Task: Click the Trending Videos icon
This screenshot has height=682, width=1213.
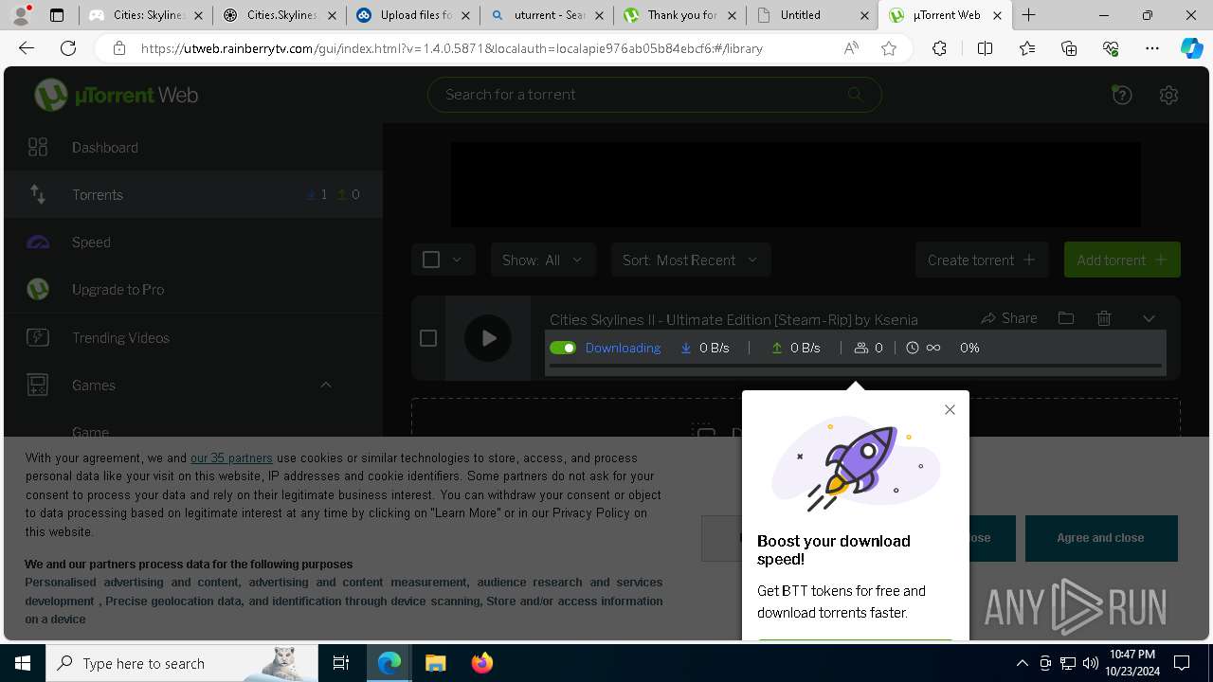Action: pyautogui.click(x=38, y=337)
